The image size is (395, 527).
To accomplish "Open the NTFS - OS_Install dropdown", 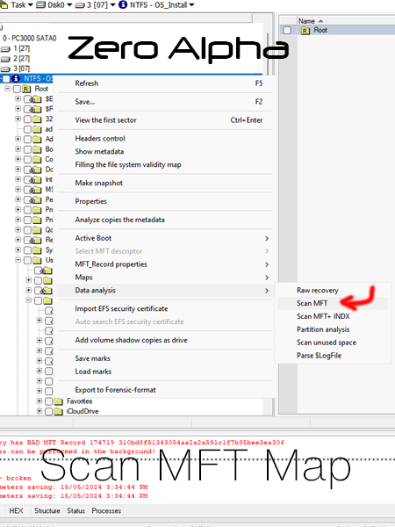I will click(191, 5).
